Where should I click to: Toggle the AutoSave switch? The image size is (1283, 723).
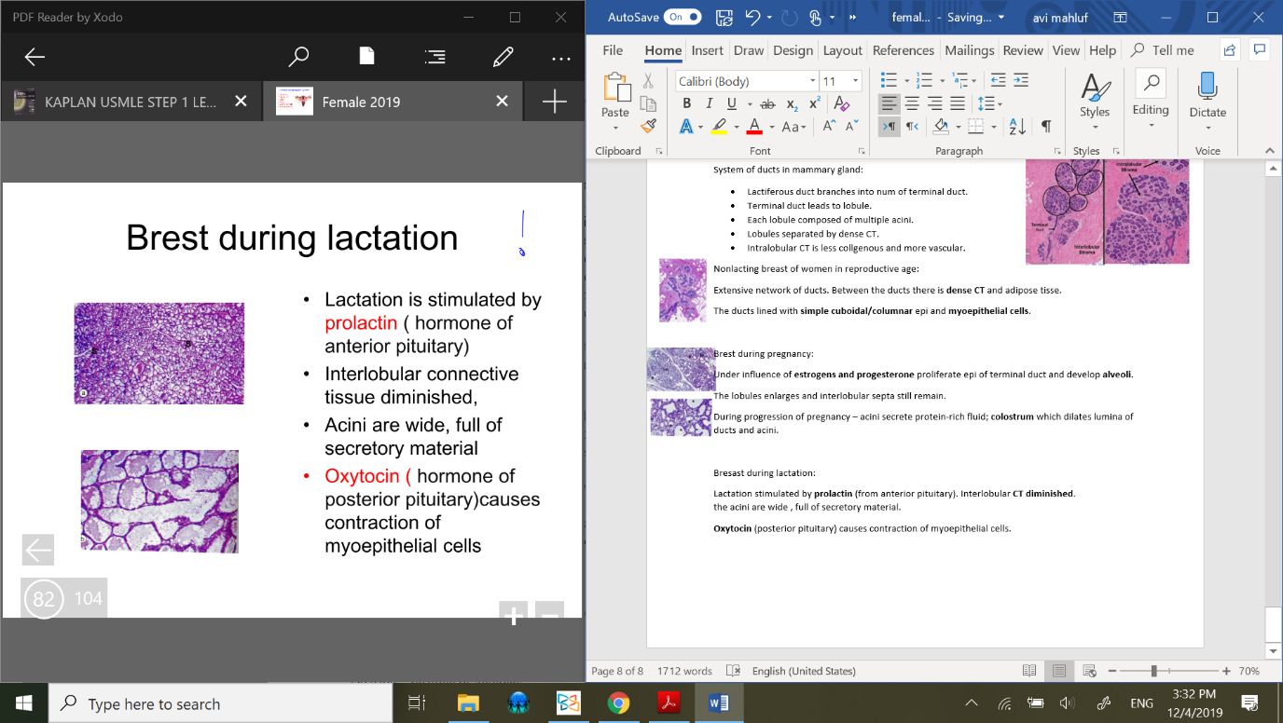pos(683,17)
